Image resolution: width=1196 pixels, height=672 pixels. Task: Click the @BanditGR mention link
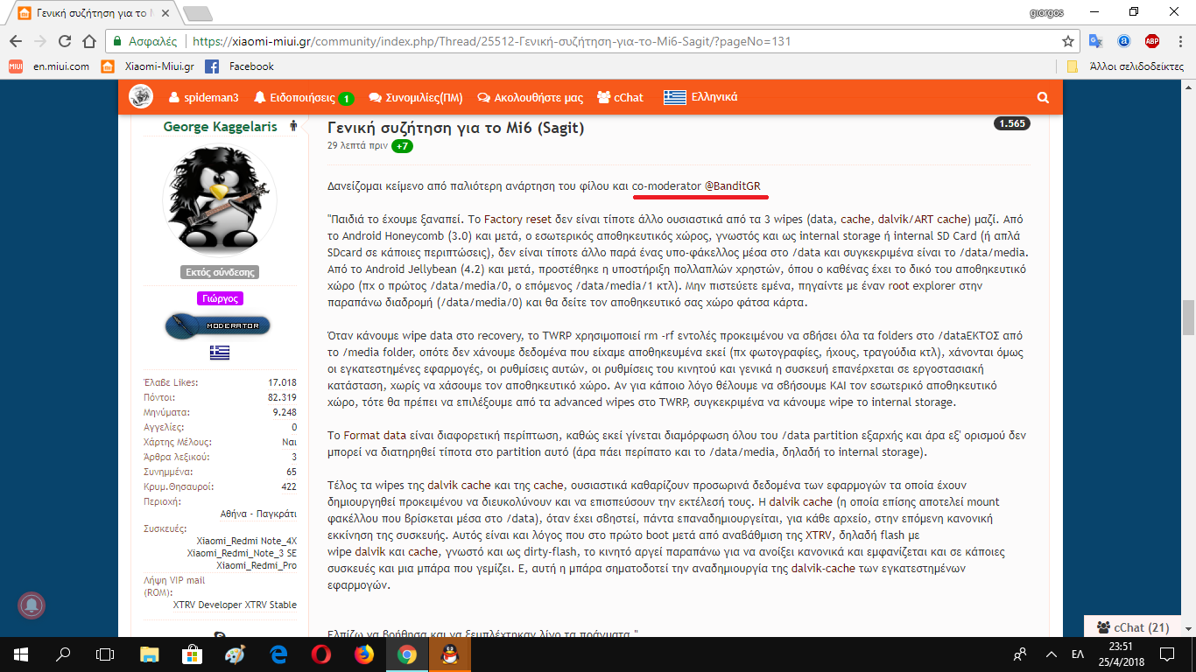[x=737, y=186]
